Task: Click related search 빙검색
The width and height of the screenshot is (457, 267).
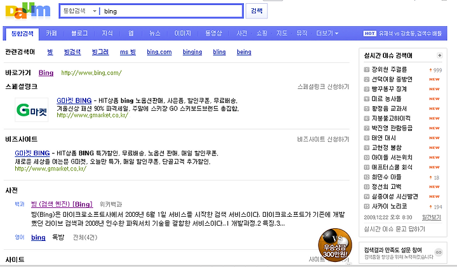Action: (x=72, y=52)
